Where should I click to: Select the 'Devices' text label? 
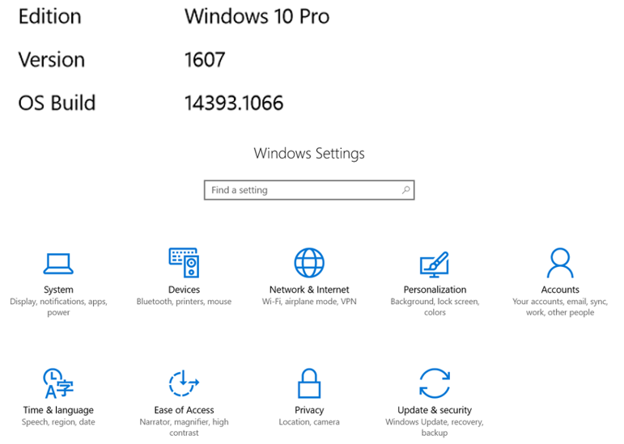184,290
